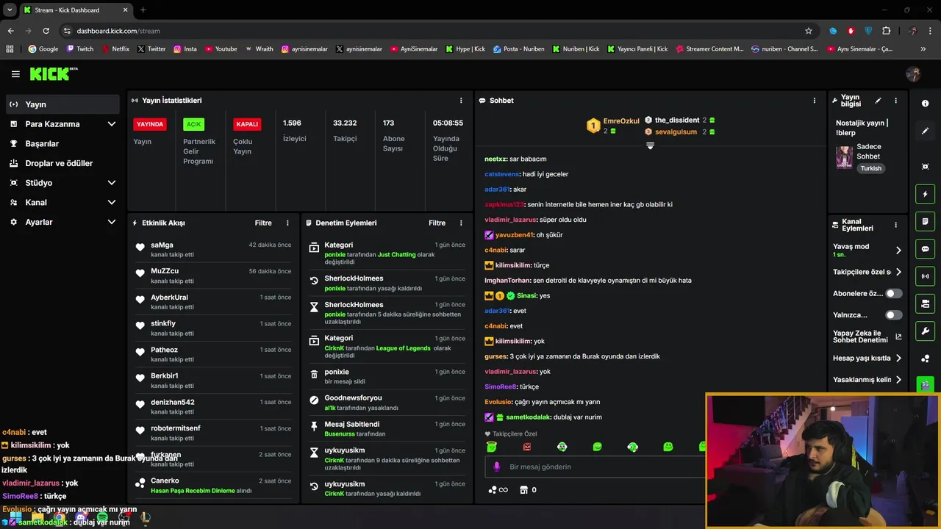Expand Ayarlar menu
This screenshot has height=529, width=941.
(112, 222)
